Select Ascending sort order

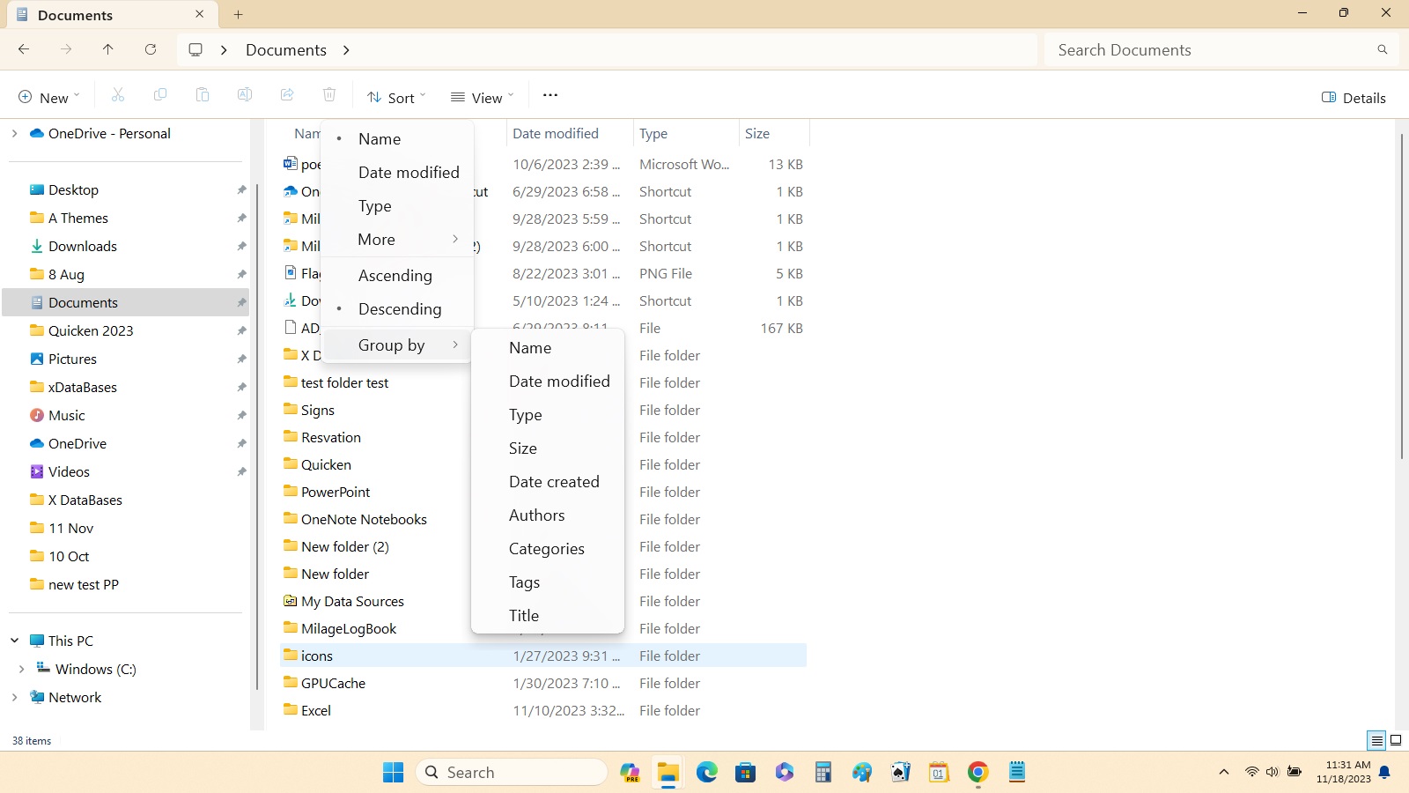click(395, 276)
